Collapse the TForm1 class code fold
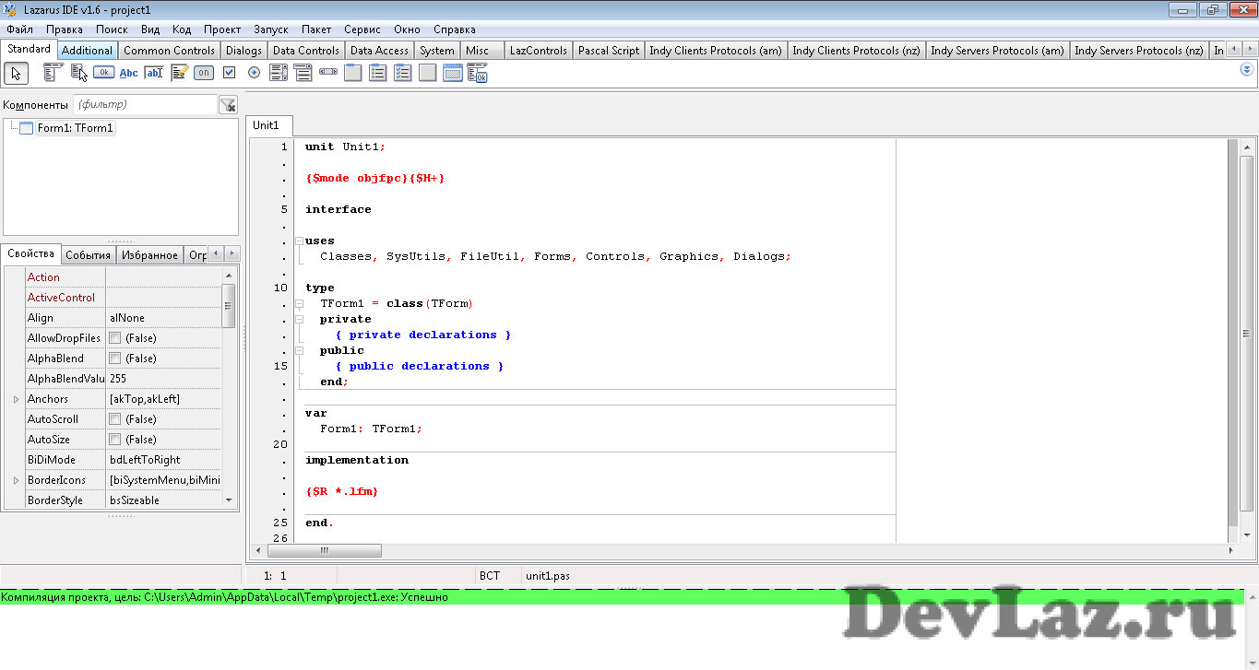1259x670 pixels. 299,303
